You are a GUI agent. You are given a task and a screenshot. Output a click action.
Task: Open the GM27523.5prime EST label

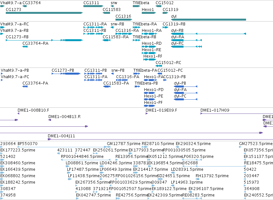pyautogui.click(x=256, y=144)
